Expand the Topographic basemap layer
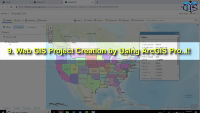 click(4, 42)
